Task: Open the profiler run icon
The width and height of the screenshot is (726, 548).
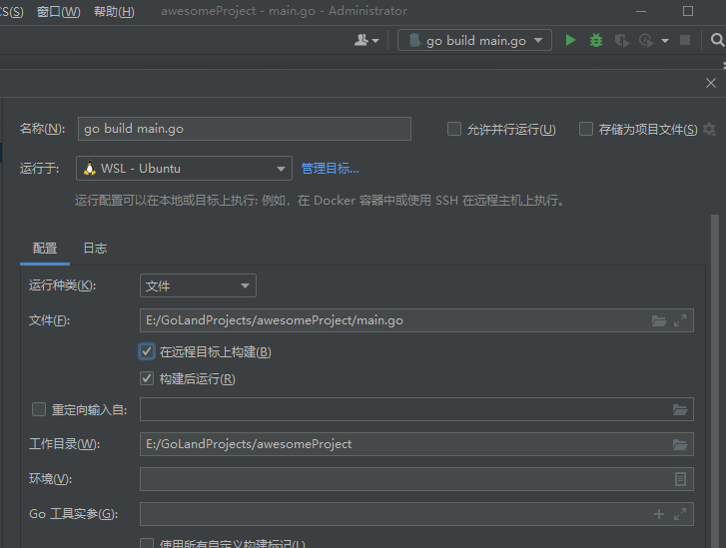Action: pyautogui.click(x=646, y=41)
